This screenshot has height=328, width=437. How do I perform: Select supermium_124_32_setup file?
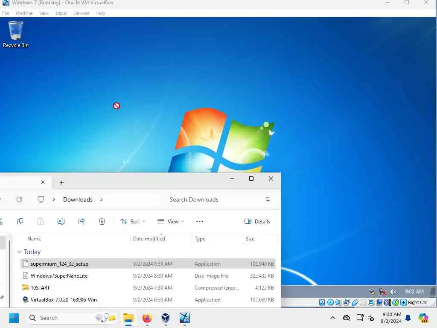click(148, 264)
